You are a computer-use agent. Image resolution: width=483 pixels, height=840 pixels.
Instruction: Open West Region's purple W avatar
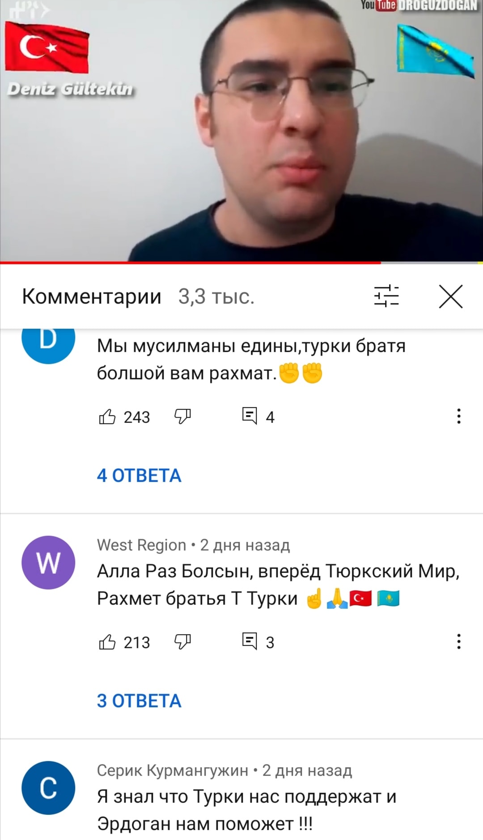coord(48,562)
